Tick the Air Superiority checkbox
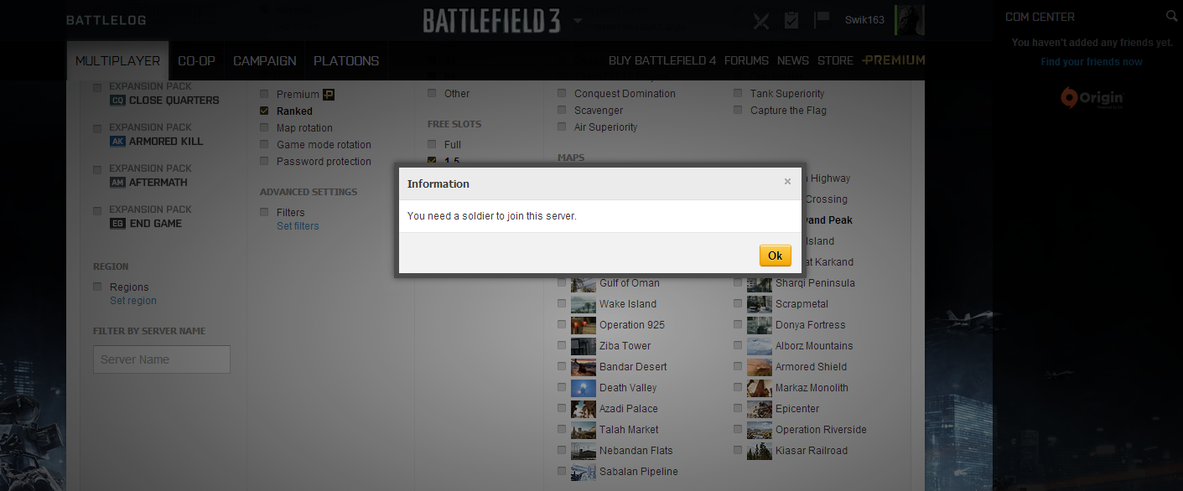This screenshot has width=1183, height=491. (x=562, y=127)
